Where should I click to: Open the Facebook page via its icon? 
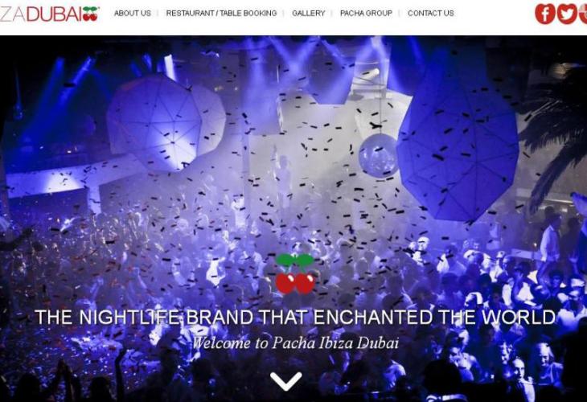point(544,14)
